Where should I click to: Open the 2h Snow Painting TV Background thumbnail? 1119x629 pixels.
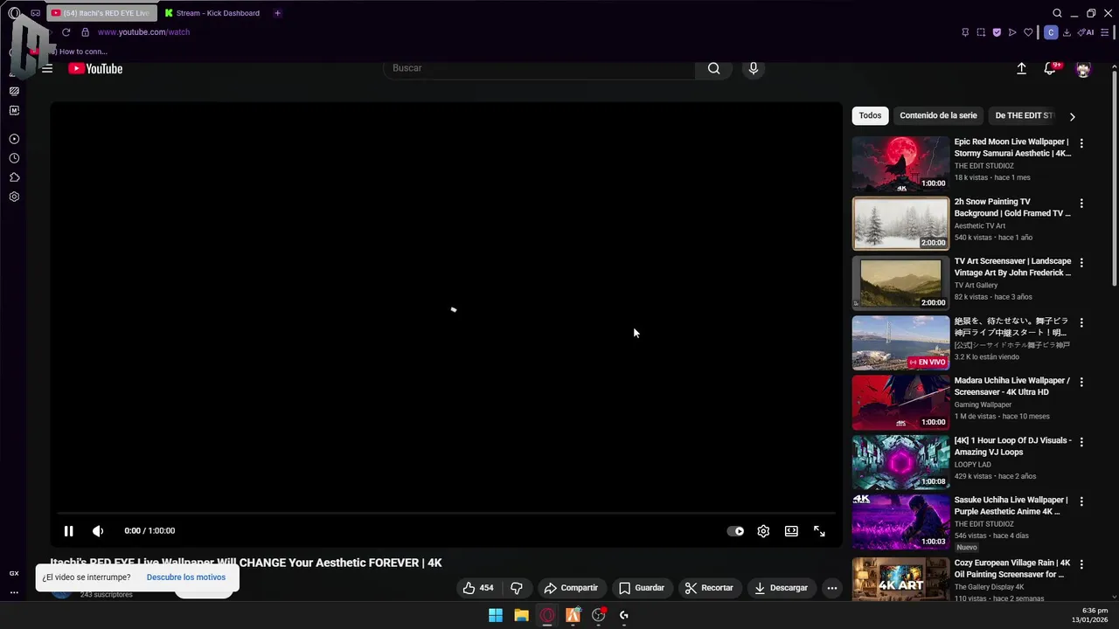click(x=900, y=224)
